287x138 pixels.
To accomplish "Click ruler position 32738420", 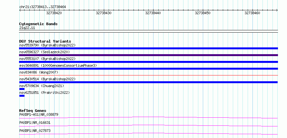I will pos(54,13).
